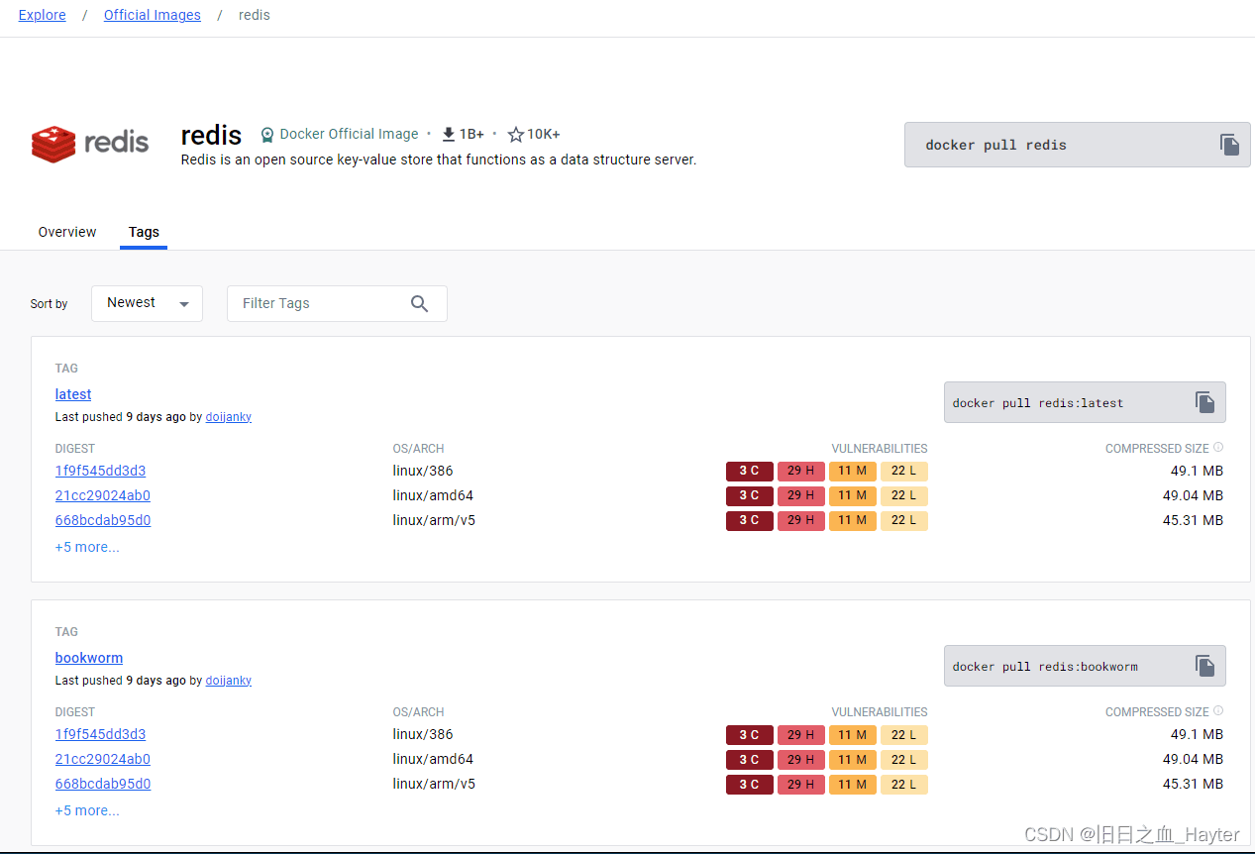This screenshot has height=854, width=1255.
Task: Click the star icon beside 10K+
Action: (515, 134)
